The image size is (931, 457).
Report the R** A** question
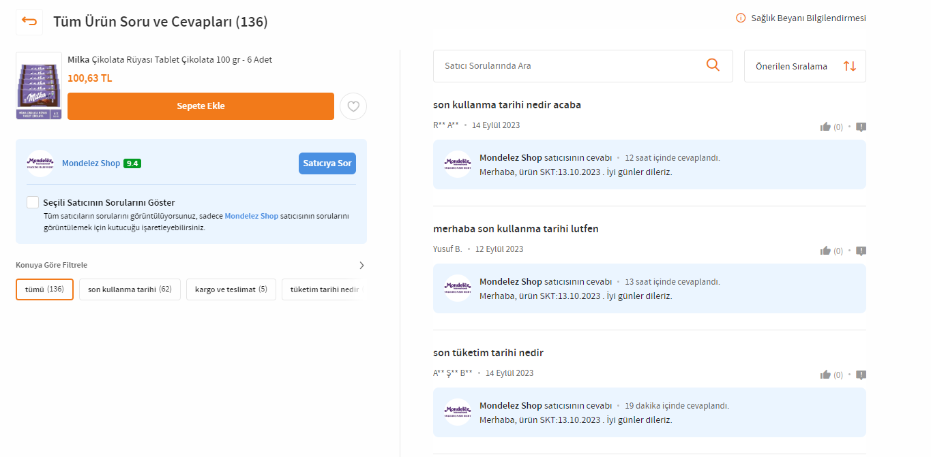tap(861, 127)
